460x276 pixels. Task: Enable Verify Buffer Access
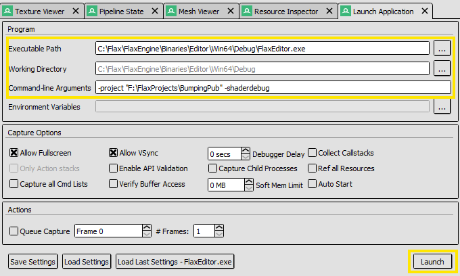coord(113,183)
